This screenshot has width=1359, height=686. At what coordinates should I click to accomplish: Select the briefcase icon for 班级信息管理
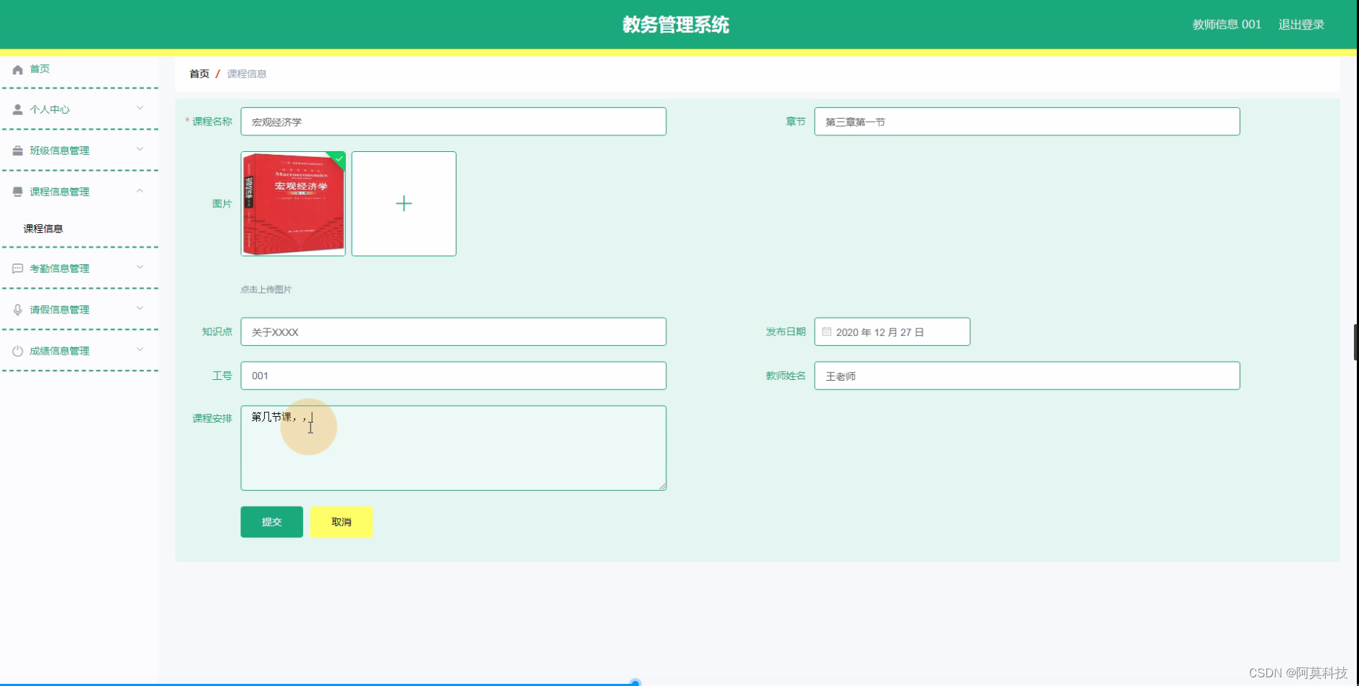pyautogui.click(x=17, y=150)
